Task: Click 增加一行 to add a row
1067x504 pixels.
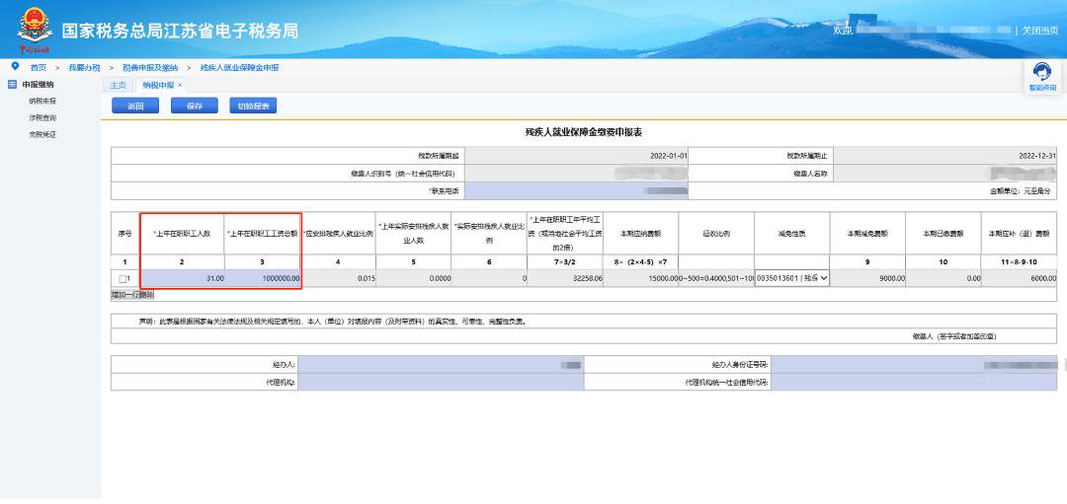Action: 124,294
